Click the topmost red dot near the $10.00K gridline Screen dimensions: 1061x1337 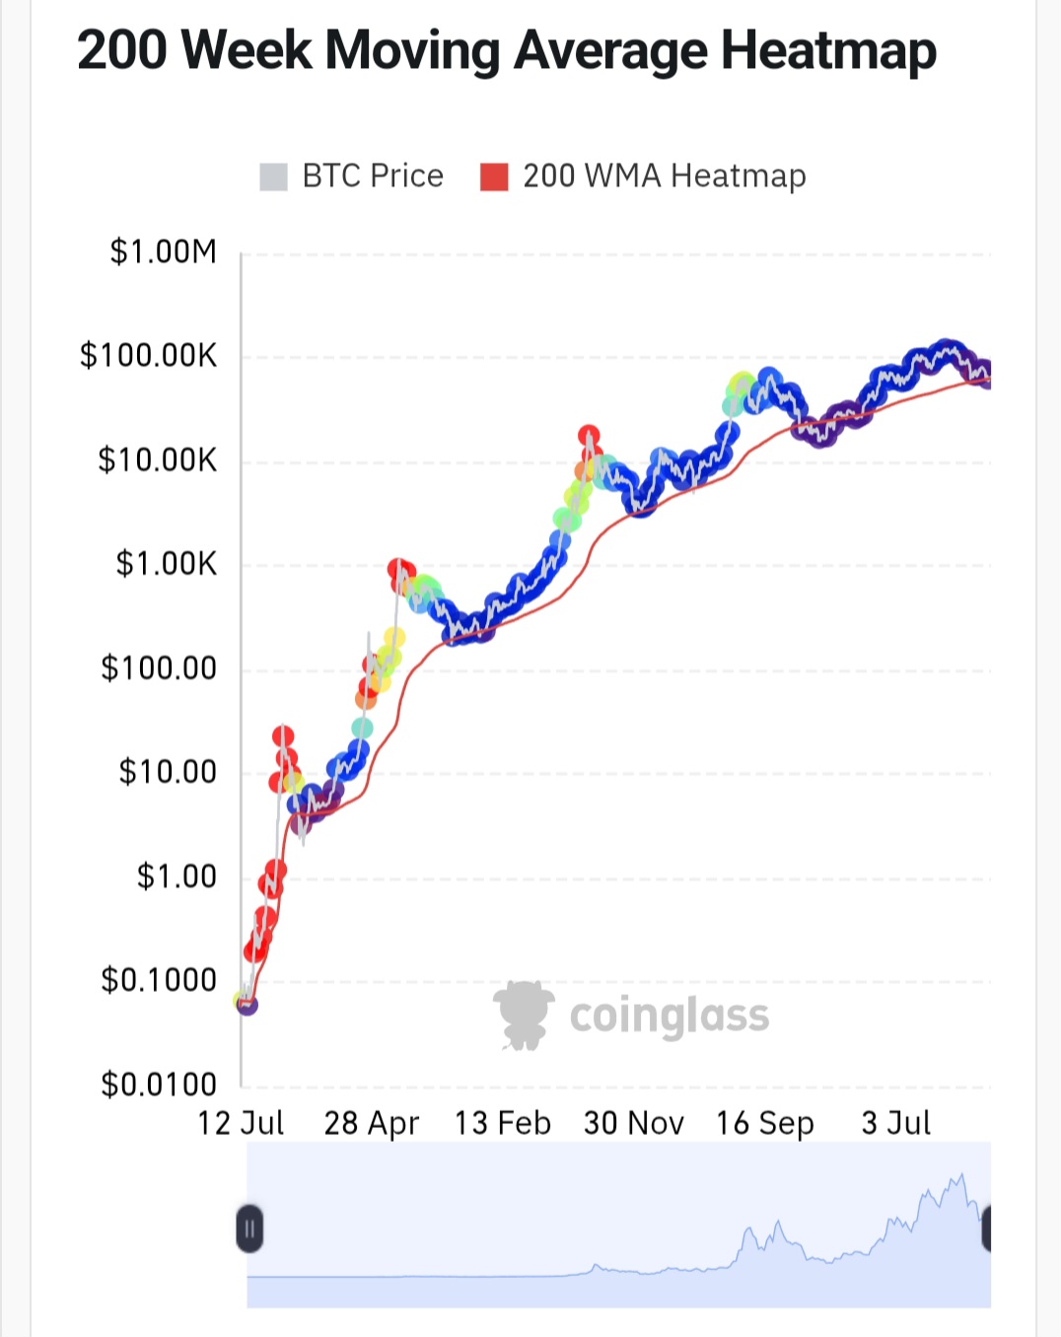[x=589, y=436]
